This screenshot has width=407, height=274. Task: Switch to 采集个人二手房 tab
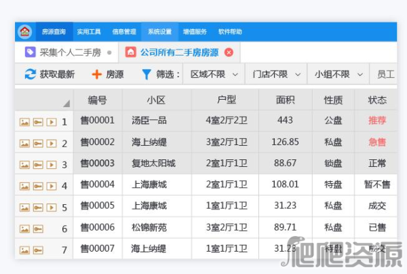tap(66, 52)
